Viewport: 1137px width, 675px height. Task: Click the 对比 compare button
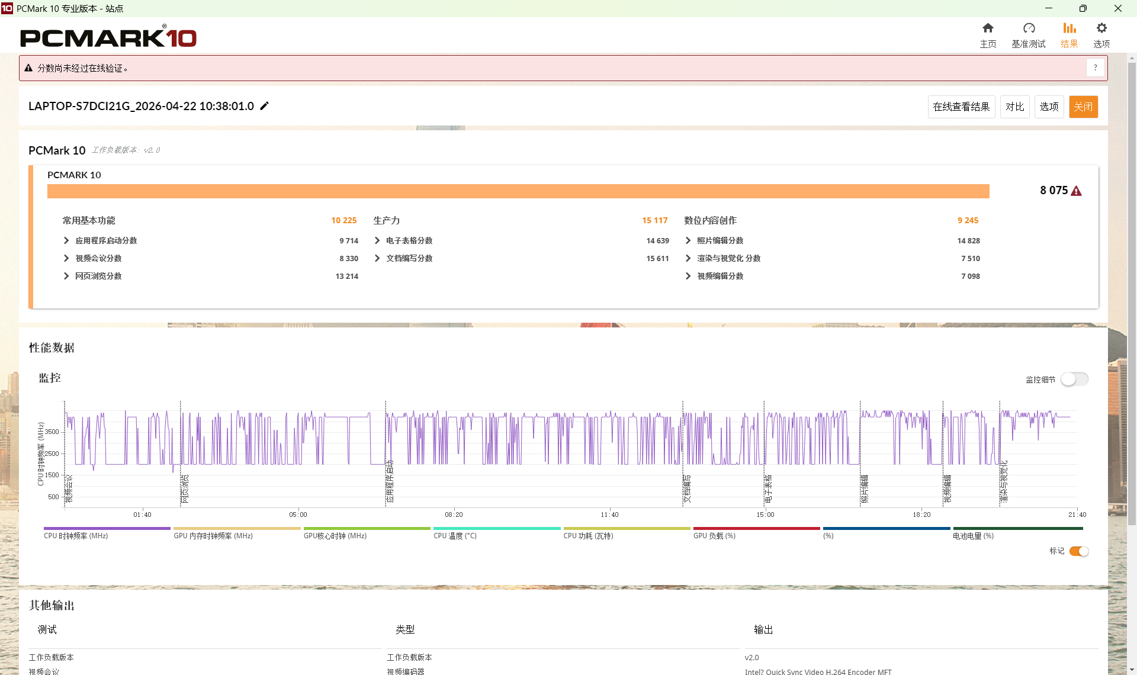(1014, 107)
